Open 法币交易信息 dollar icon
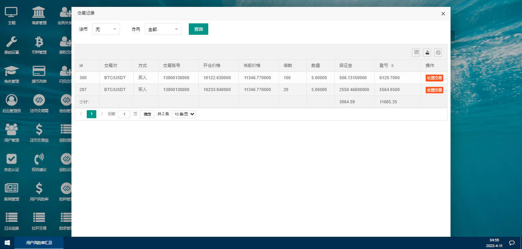Image resolution: width=522 pixels, height=249 pixels. pyautogui.click(x=39, y=133)
